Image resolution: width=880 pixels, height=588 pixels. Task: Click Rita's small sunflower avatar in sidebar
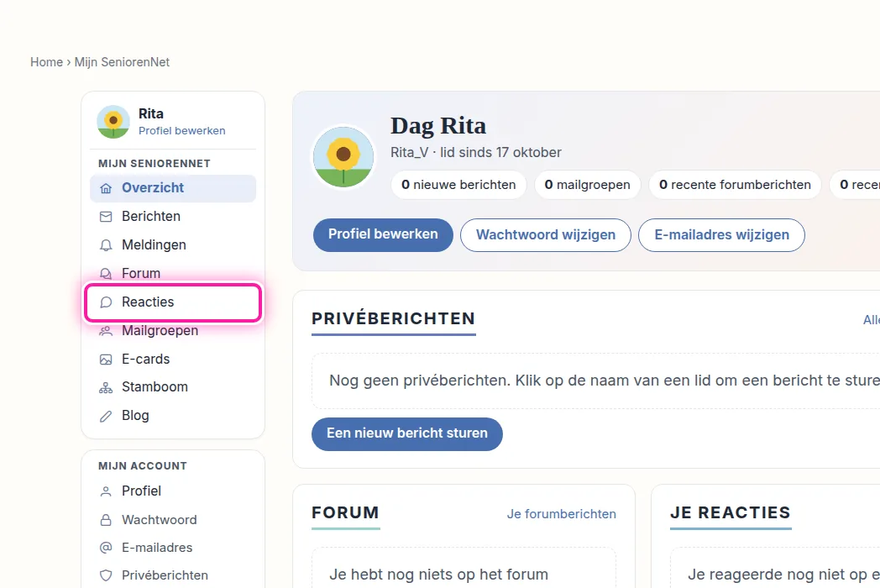113,121
